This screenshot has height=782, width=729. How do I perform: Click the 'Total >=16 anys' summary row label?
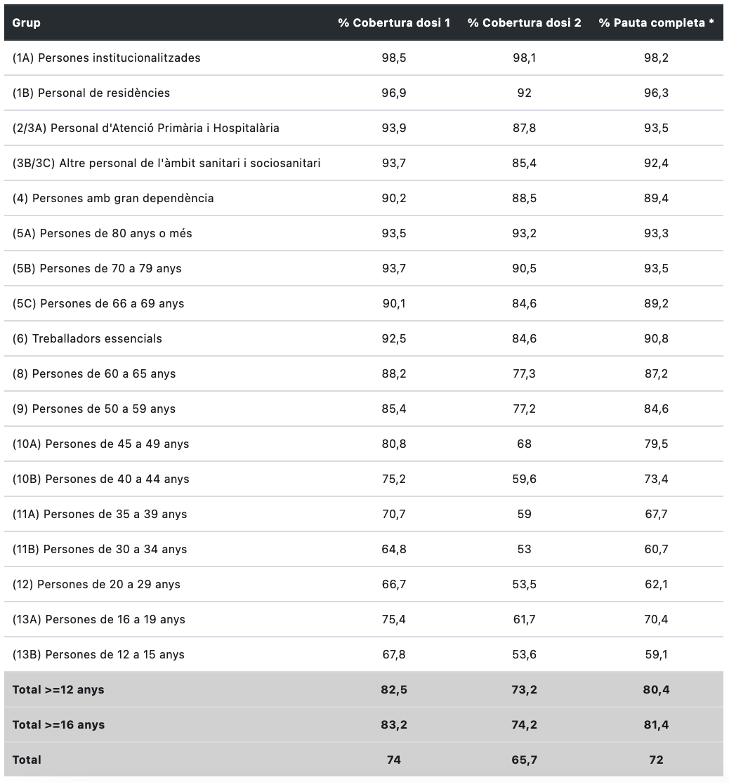(x=58, y=725)
